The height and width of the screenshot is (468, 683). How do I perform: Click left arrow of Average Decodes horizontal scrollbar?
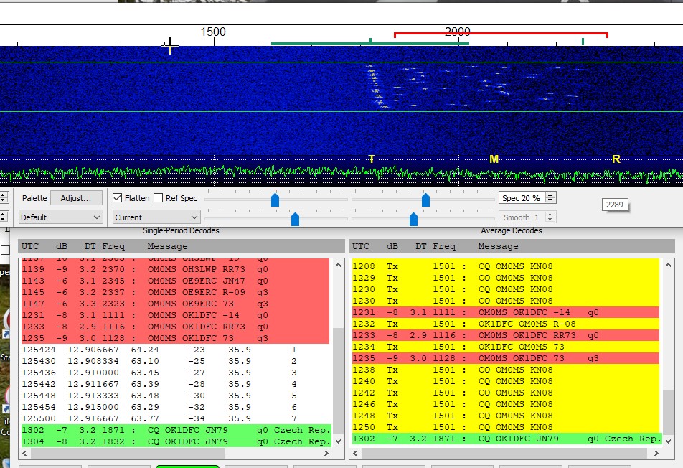pos(355,453)
